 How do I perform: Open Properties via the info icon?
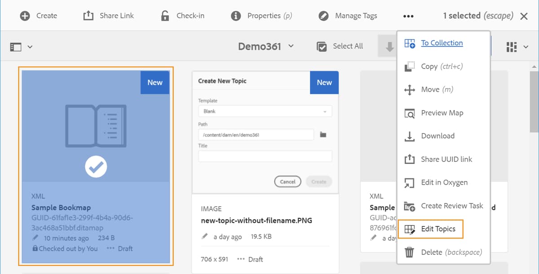click(236, 15)
